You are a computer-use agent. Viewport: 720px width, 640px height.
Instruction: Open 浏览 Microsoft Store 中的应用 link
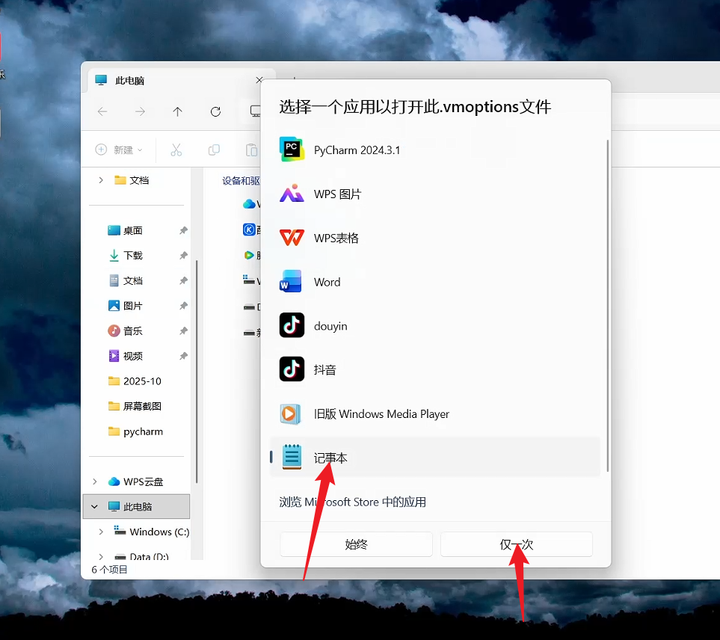tap(353, 502)
